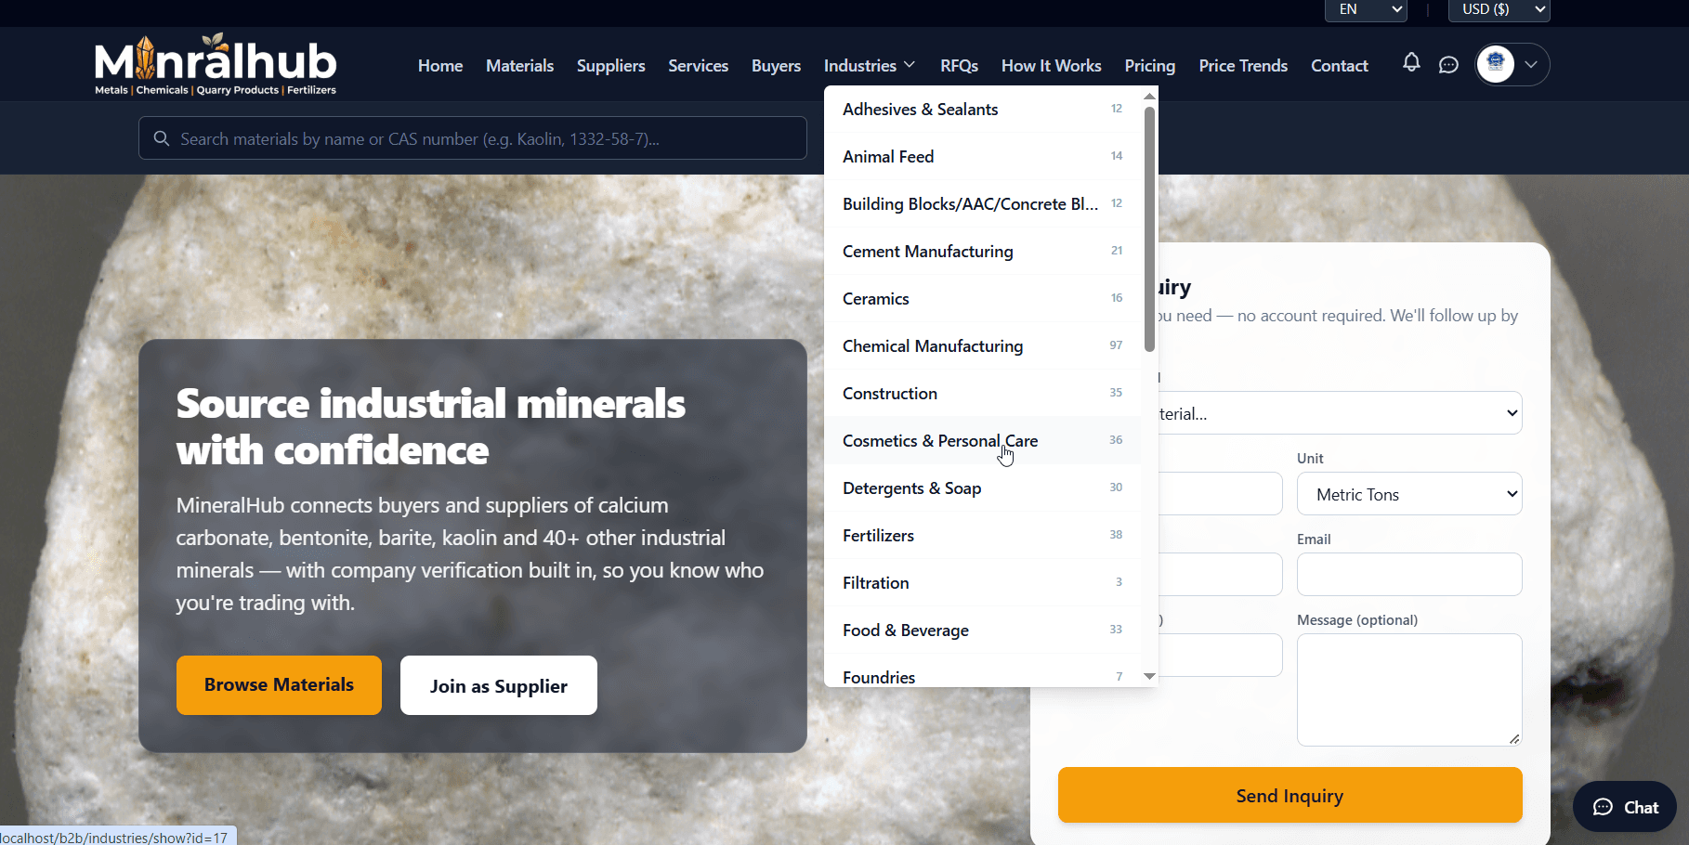
Task: Select Filtration industry
Action: click(x=983, y=582)
